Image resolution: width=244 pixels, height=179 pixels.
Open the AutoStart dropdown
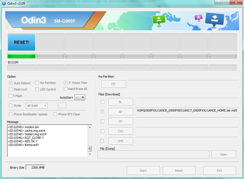[80, 97]
